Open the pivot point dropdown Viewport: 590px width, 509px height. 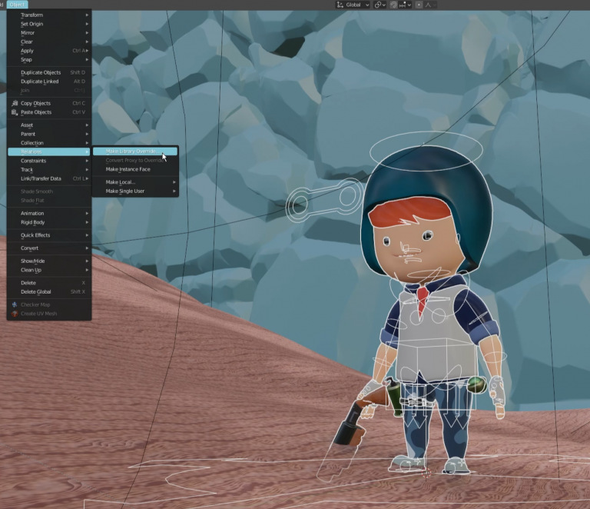380,5
